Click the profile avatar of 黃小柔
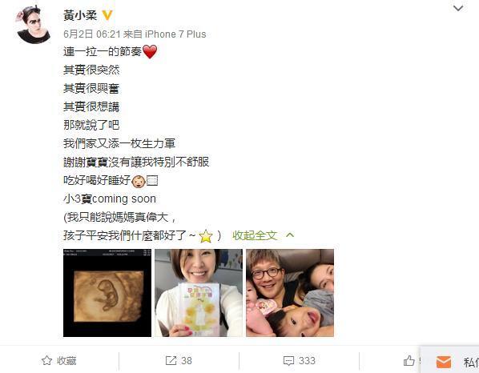 (x=33, y=25)
